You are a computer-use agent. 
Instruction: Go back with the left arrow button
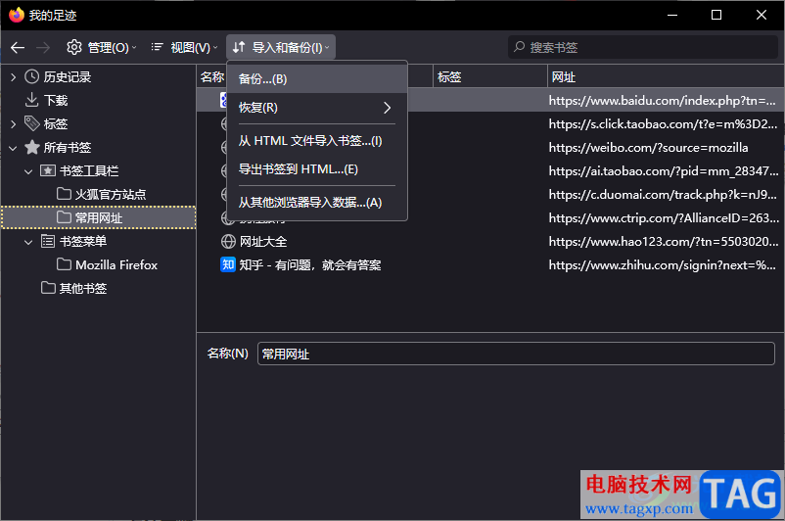coord(18,48)
